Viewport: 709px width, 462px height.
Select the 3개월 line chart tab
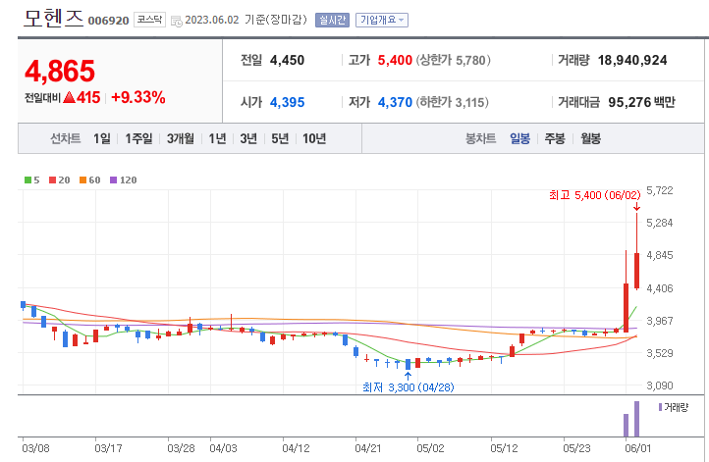pyautogui.click(x=181, y=138)
